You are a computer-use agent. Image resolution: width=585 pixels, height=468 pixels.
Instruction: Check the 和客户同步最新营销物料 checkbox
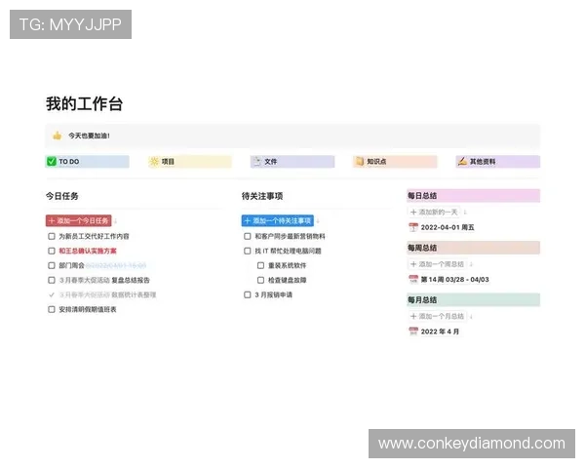tap(248, 236)
